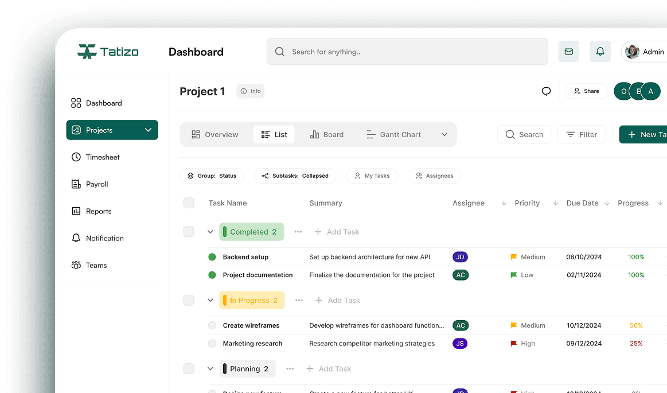
Task: Collapse the Completed task group
Action: pos(210,232)
